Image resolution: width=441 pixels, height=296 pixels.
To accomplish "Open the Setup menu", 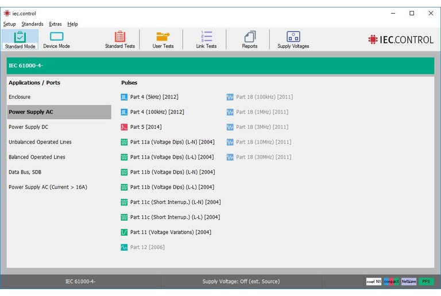I will (x=9, y=24).
